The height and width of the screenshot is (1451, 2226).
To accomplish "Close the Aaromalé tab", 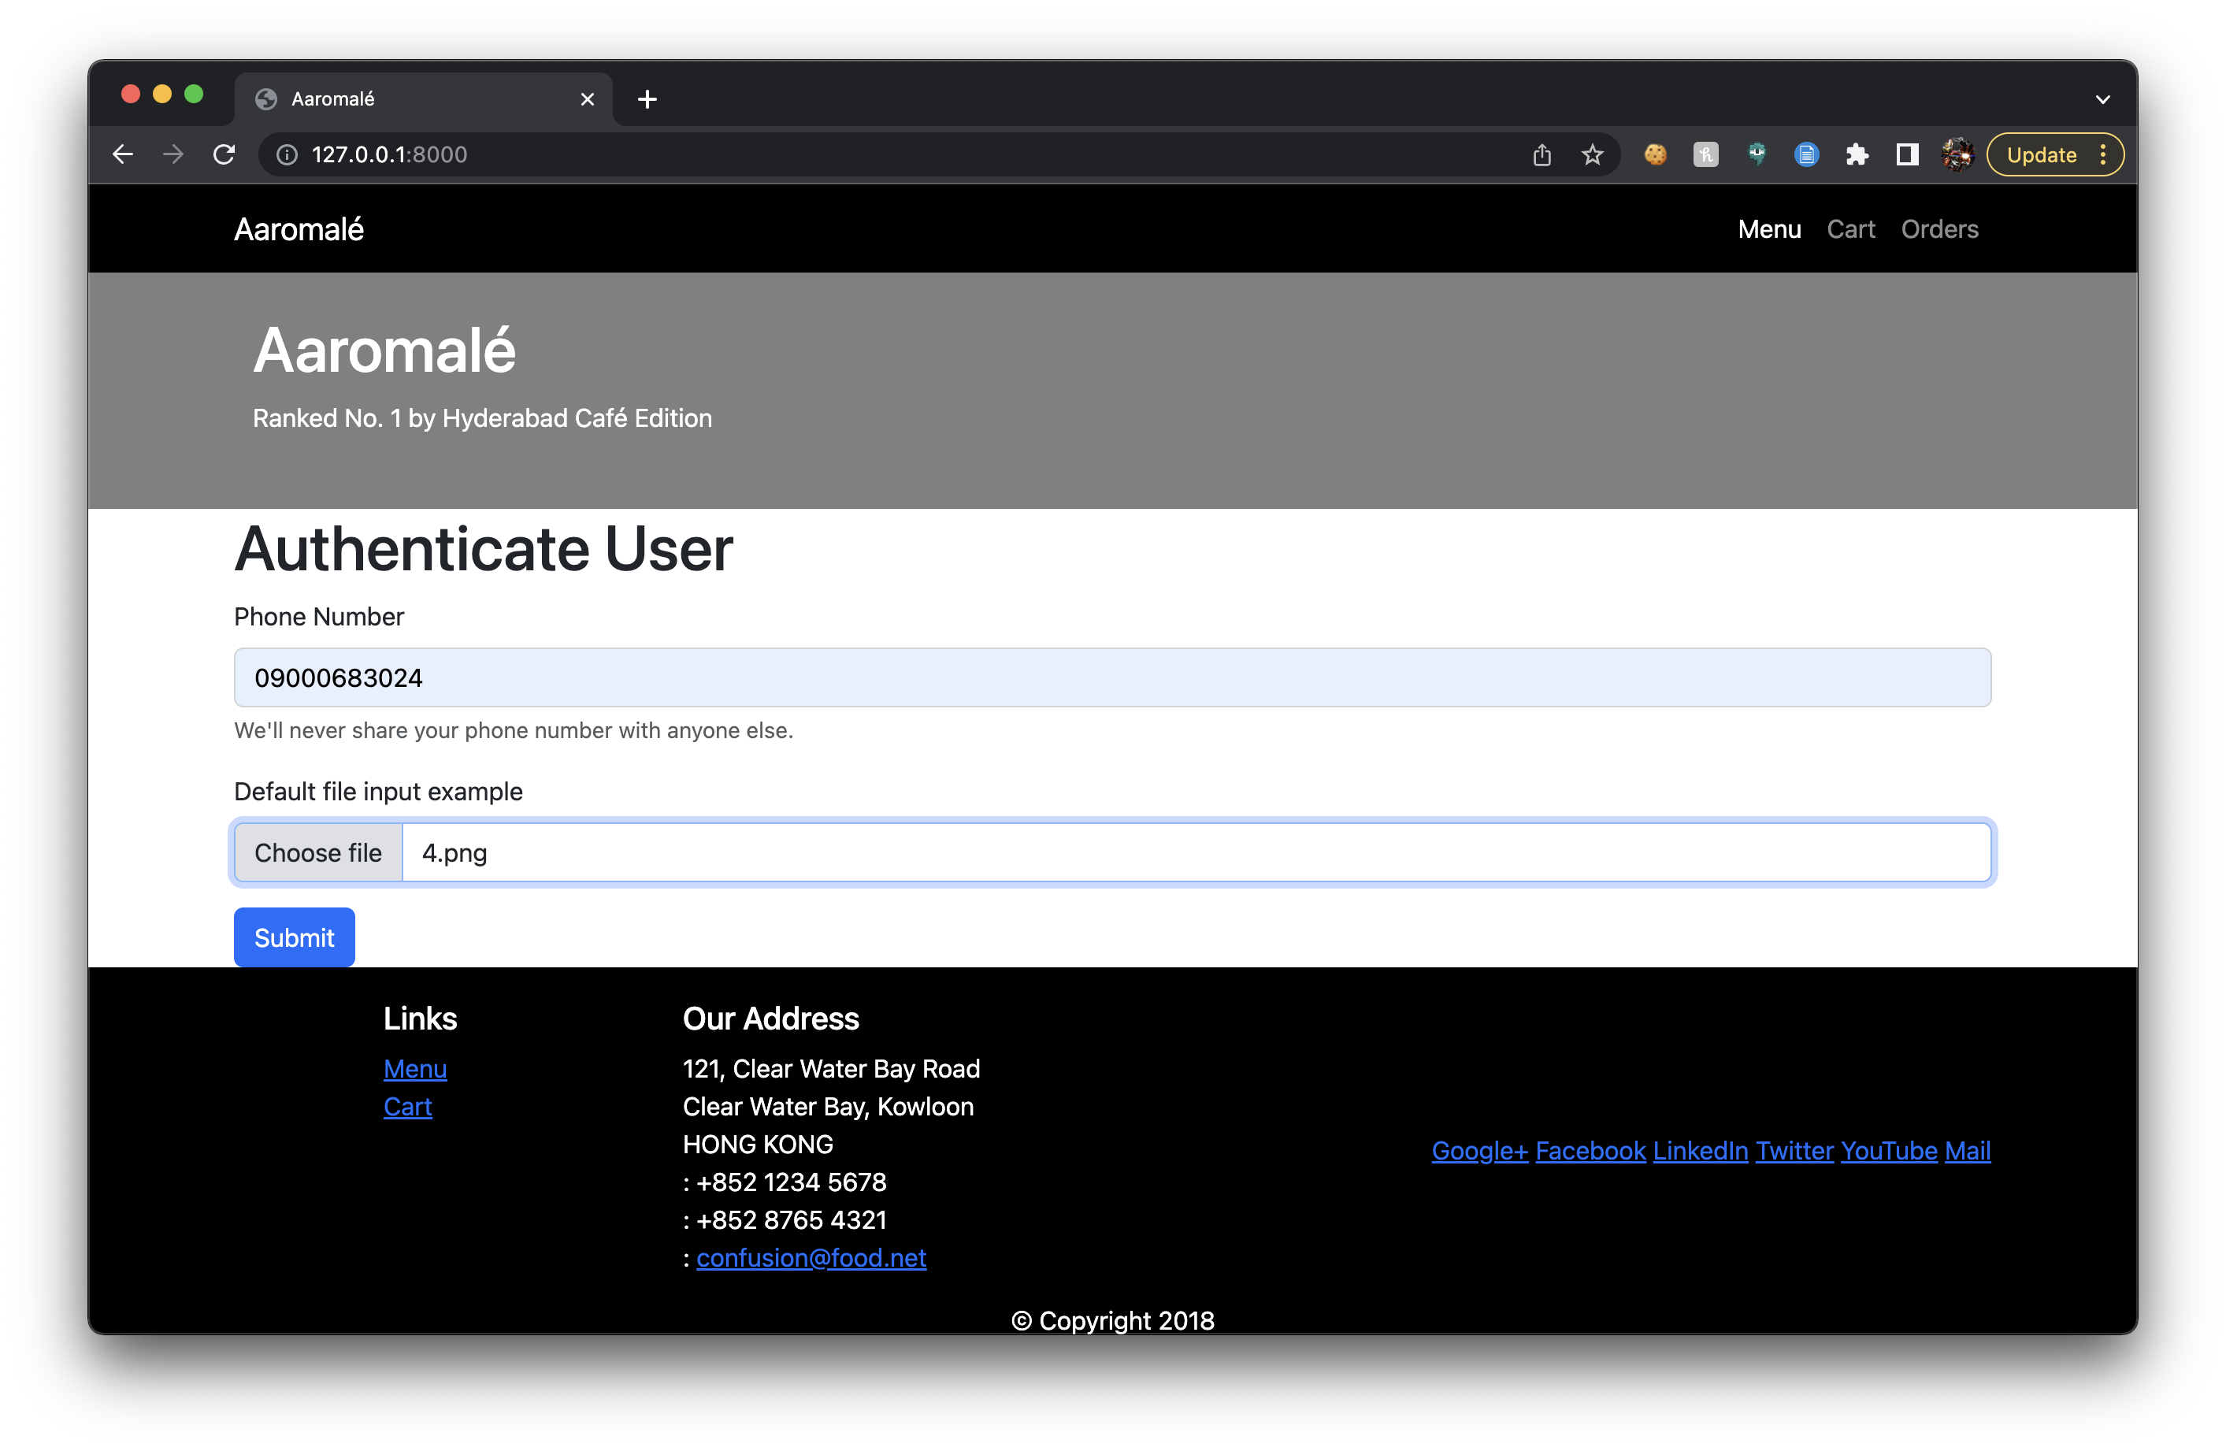I will pos(588,99).
